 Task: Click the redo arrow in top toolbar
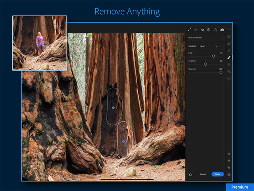coord(196,29)
